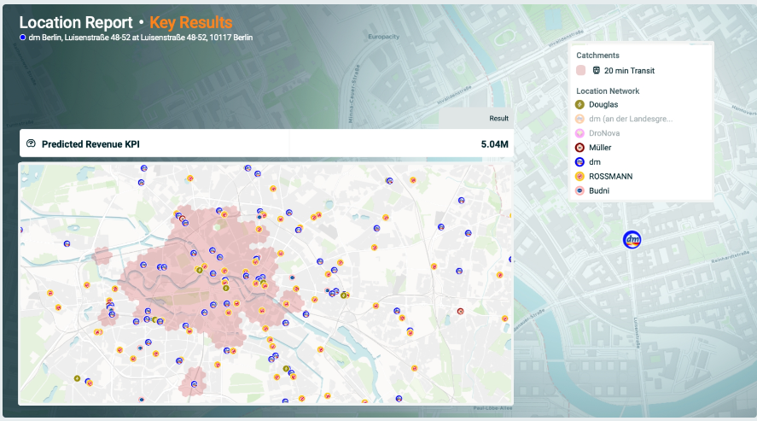This screenshot has height=421, width=757.
Task: Click the Reinhardtstraße street label
Action: [x=730, y=257]
